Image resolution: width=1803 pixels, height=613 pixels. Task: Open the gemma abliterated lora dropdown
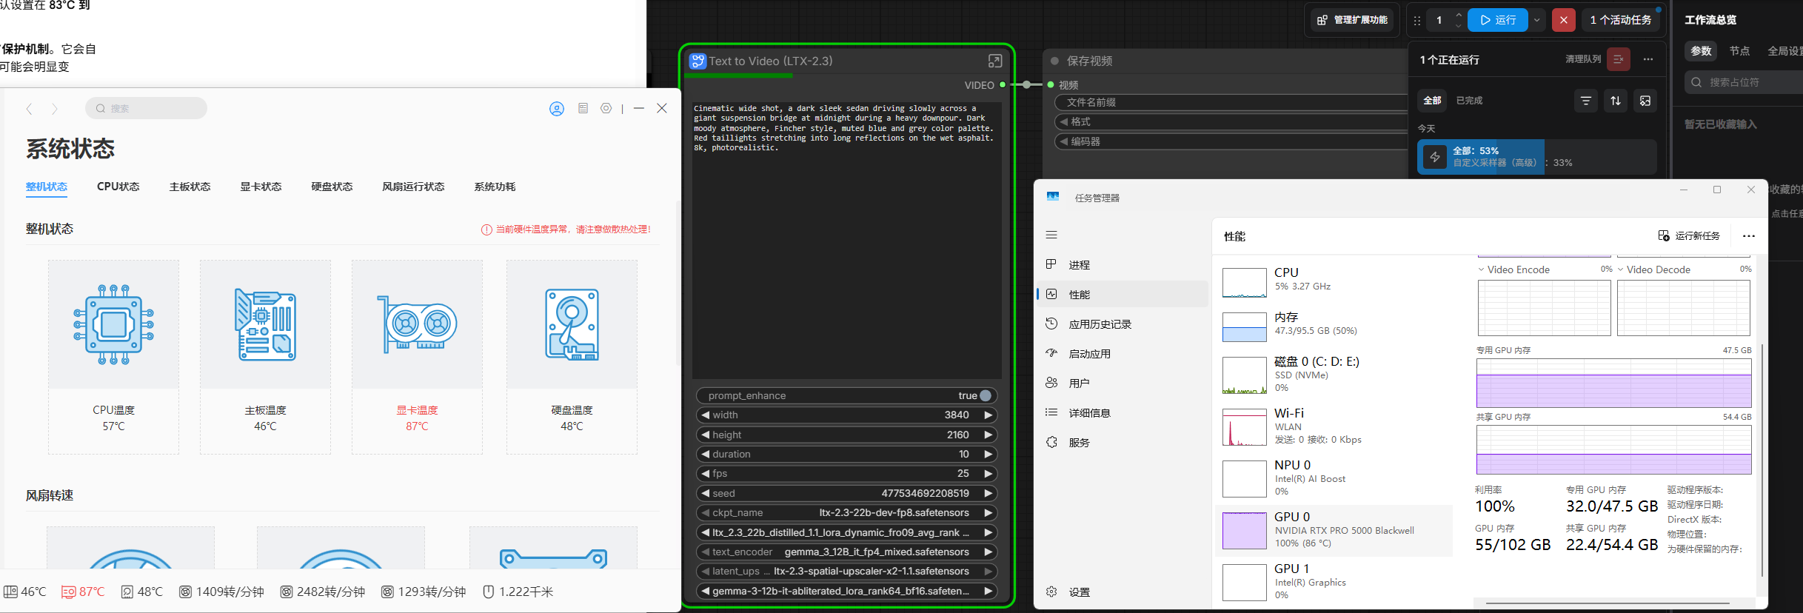coord(846,591)
